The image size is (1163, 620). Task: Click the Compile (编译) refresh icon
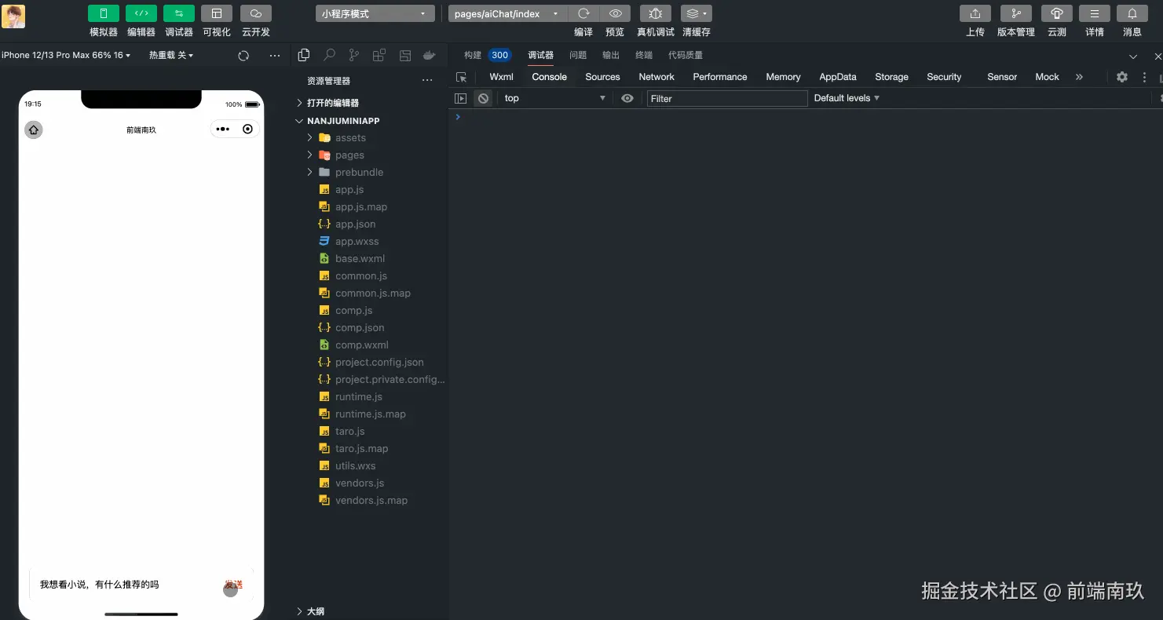pos(583,13)
